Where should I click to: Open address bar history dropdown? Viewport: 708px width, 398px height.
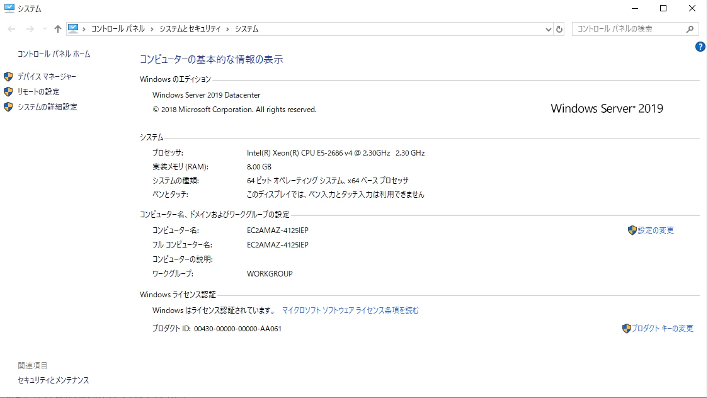(548, 30)
